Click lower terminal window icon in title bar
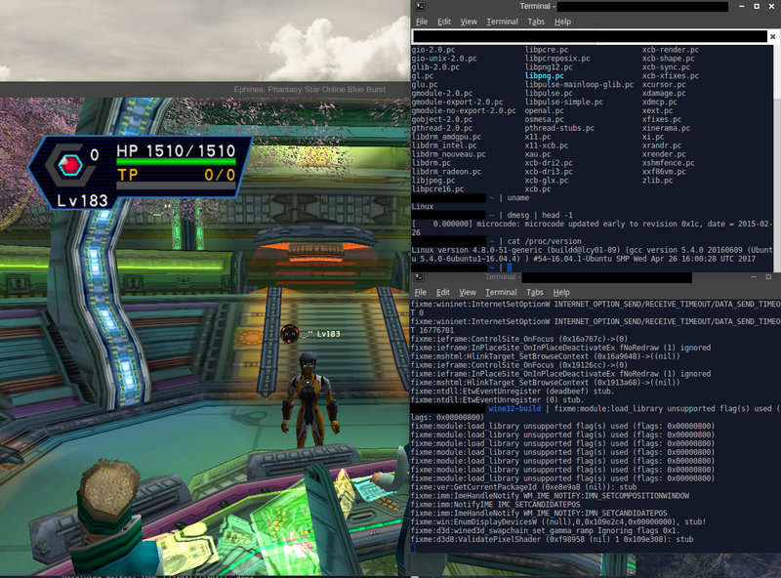This screenshot has width=781, height=578. 419,277
